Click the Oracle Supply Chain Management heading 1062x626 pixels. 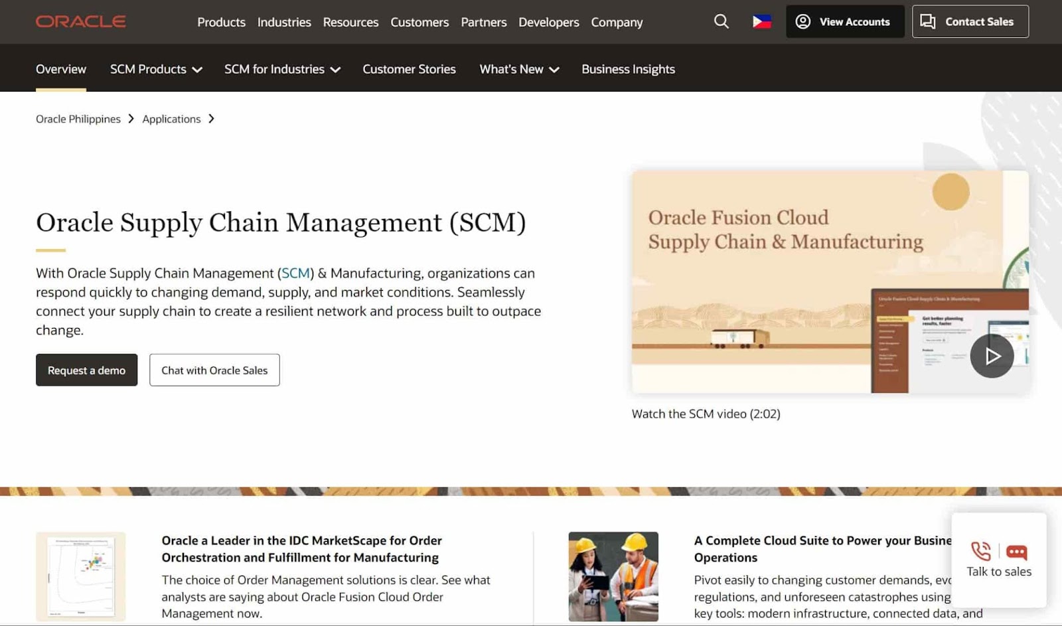(x=281, y=222)
